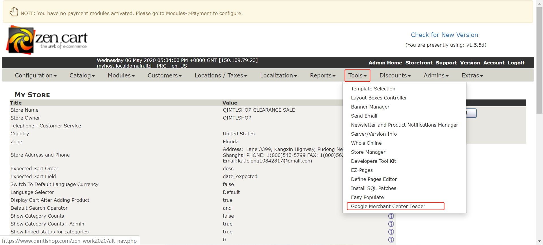
Task: Click the Title column header
Action: [16, 103]
